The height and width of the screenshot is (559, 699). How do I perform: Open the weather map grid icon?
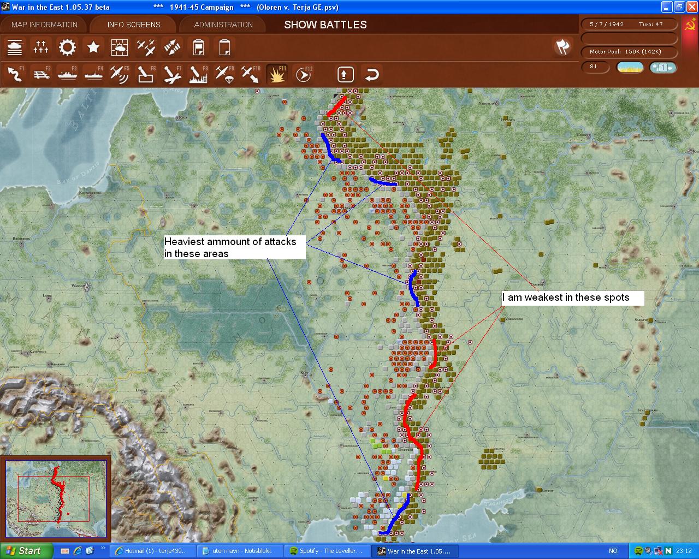(120, 47)
